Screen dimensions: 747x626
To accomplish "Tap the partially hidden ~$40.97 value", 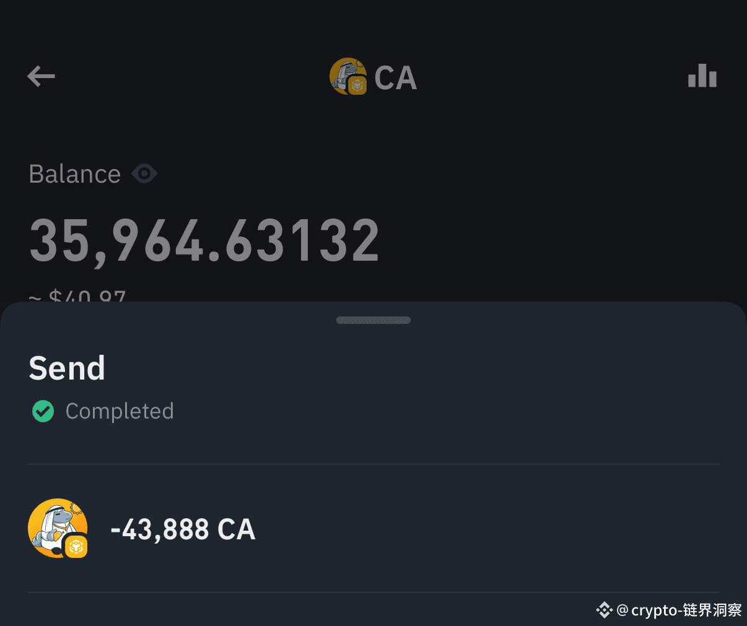I will coord(77,296).
